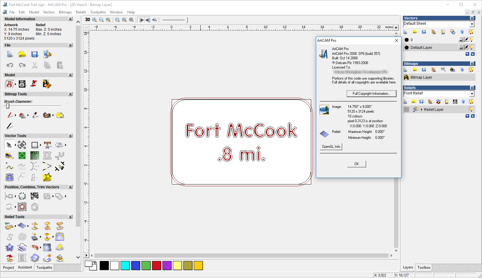Click the Save floppy disk icon
This screenshot has width=482, height=278.
pos(35,54)
